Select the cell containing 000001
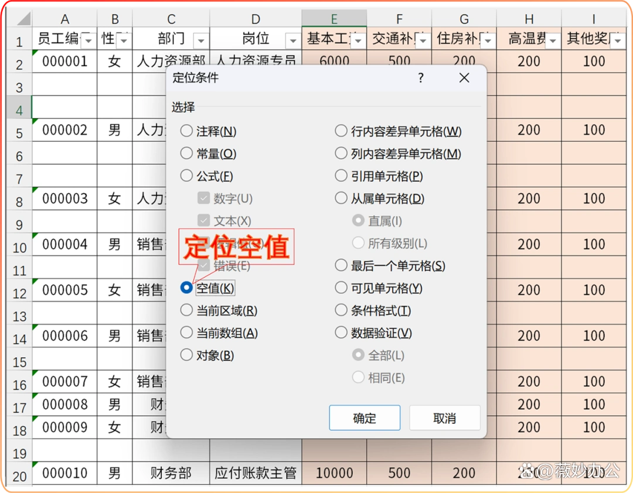633x493 pixels. pos(64,61)
